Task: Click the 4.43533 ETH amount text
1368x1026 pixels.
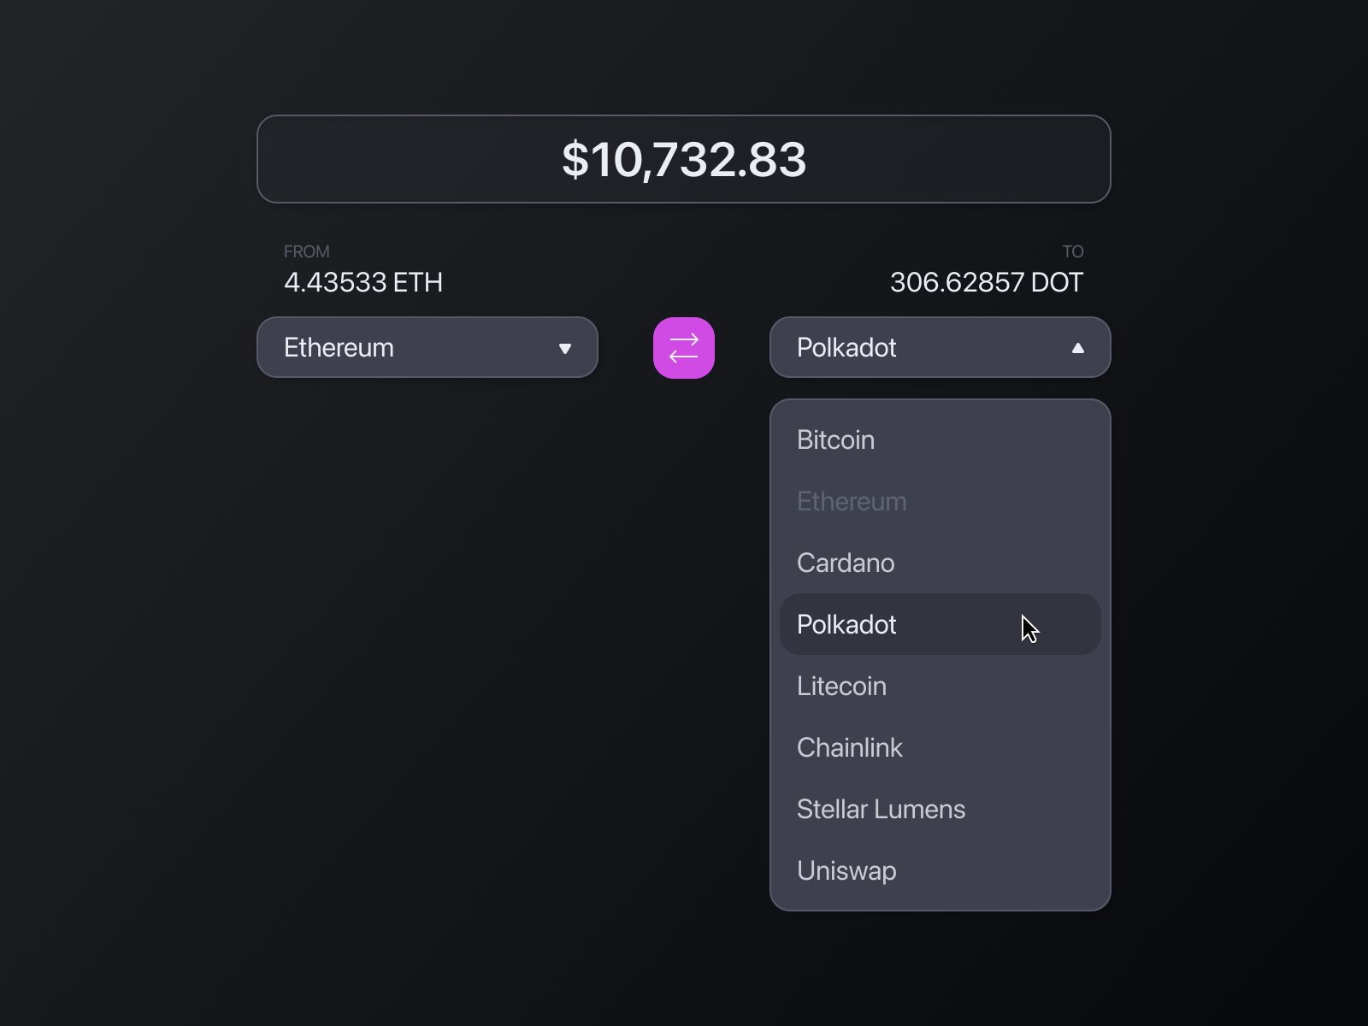Action: click(363, 282)
